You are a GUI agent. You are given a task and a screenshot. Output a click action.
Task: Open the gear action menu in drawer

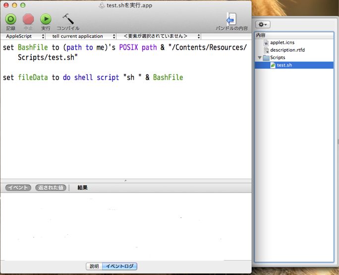(x=263, y=24)
